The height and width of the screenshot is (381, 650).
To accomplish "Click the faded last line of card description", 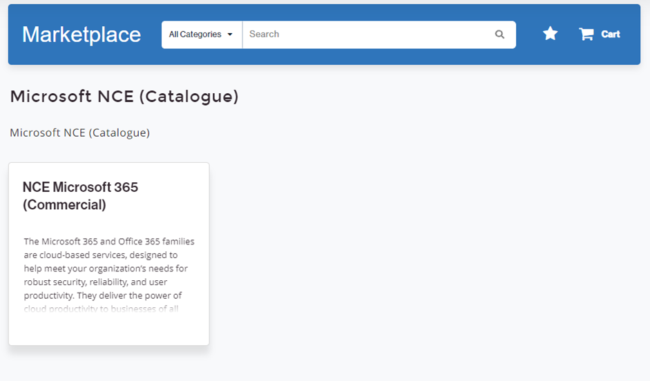I will [101, 309].
